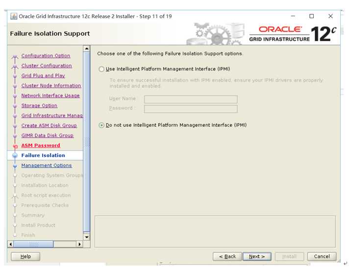Image resolution: width=349 pixels, height=268 pixels.
Task: Click the Configuration Option step marker
Action: click(x=15, y=56)
